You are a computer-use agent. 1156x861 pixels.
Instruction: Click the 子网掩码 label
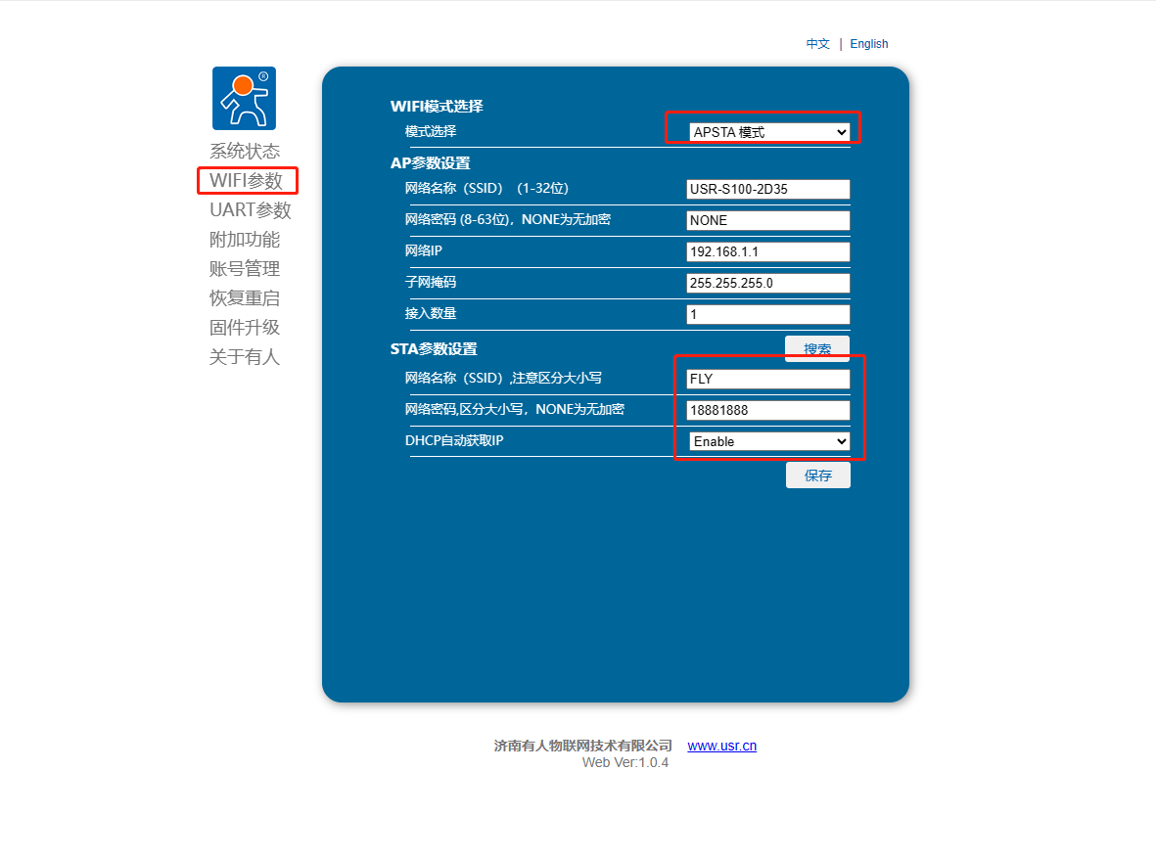click(431, 283)
